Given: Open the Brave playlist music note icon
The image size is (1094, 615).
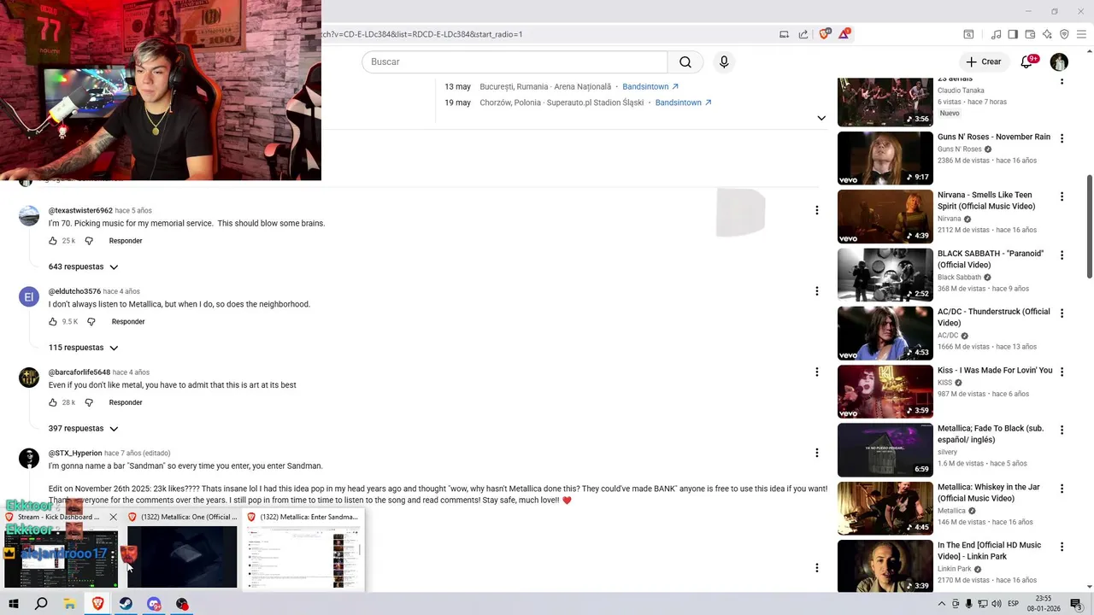Looking at the screenshot, I should pyautogui.click(x=996, y=34).
